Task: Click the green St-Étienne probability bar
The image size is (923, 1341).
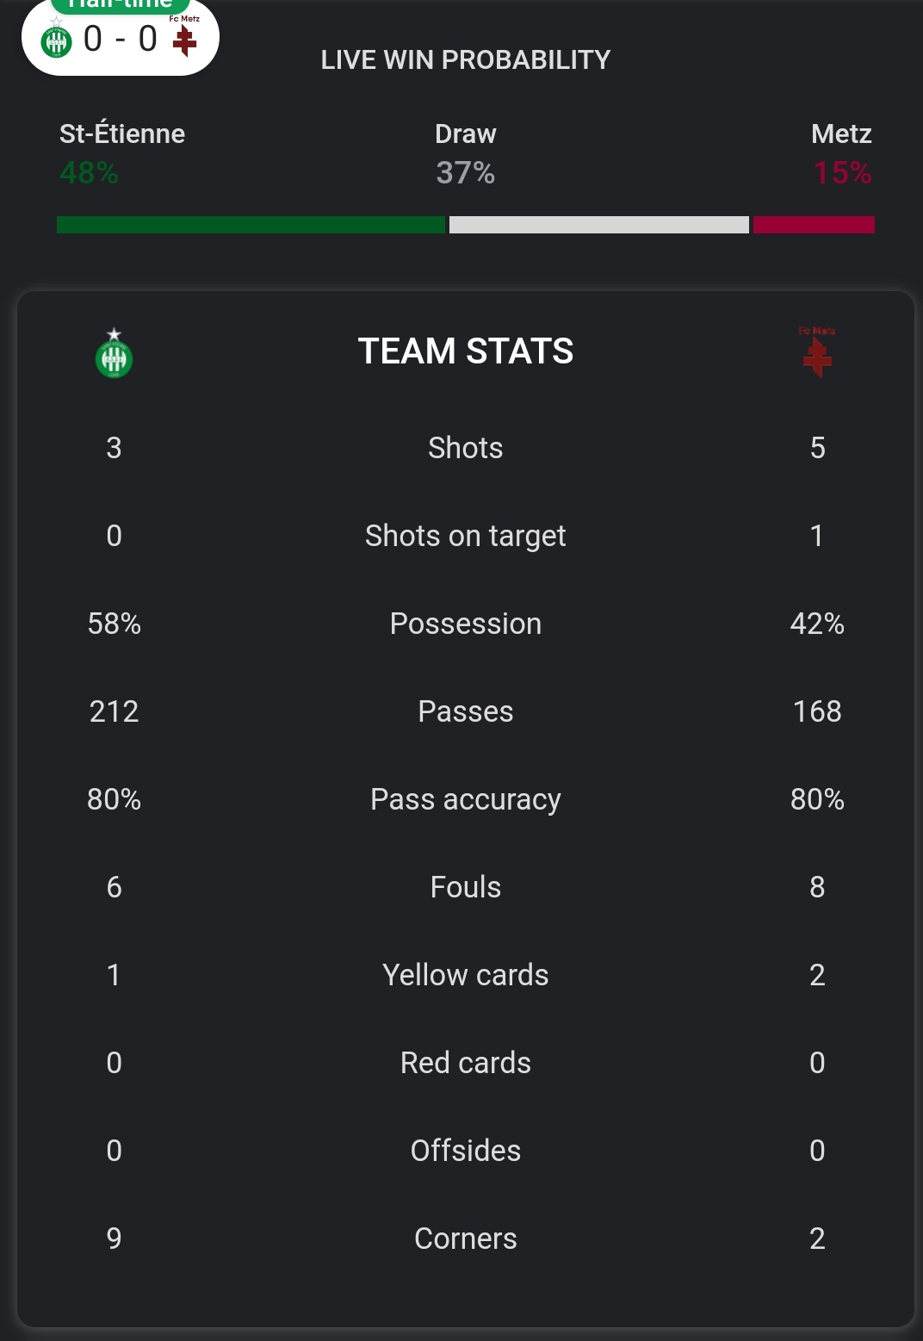Action: click(x=251, y=225)
